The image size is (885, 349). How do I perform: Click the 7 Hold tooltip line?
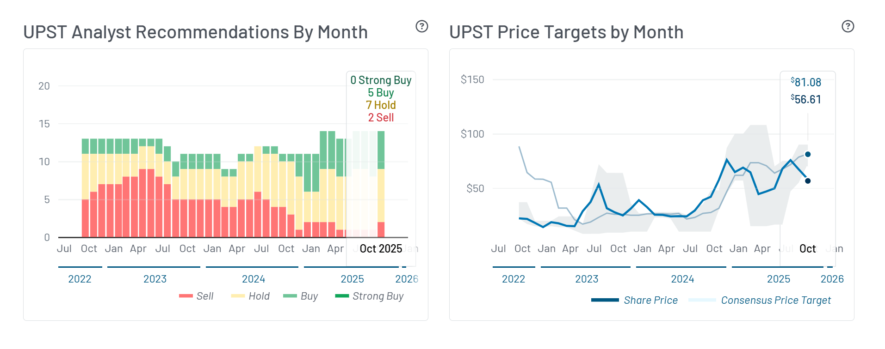tap(381, 105)
